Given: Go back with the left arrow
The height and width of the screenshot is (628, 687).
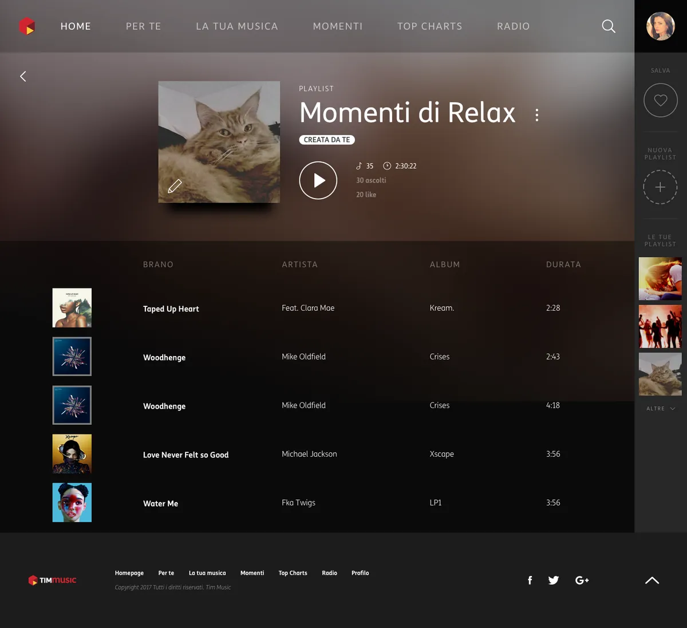Looking at the screenshot, I should pyautogui.click(x=23, y=76).
